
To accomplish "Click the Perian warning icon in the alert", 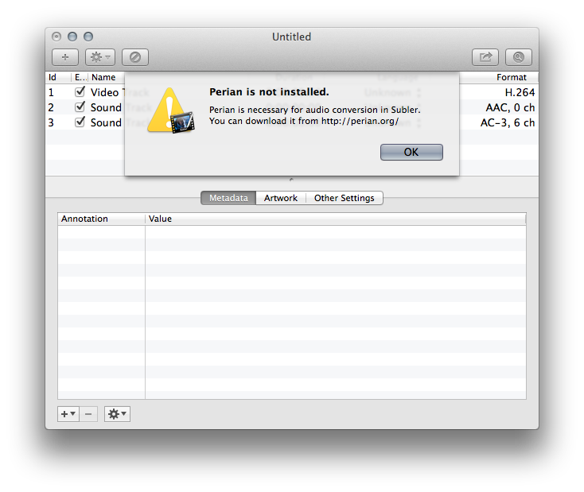I will 170,110.
